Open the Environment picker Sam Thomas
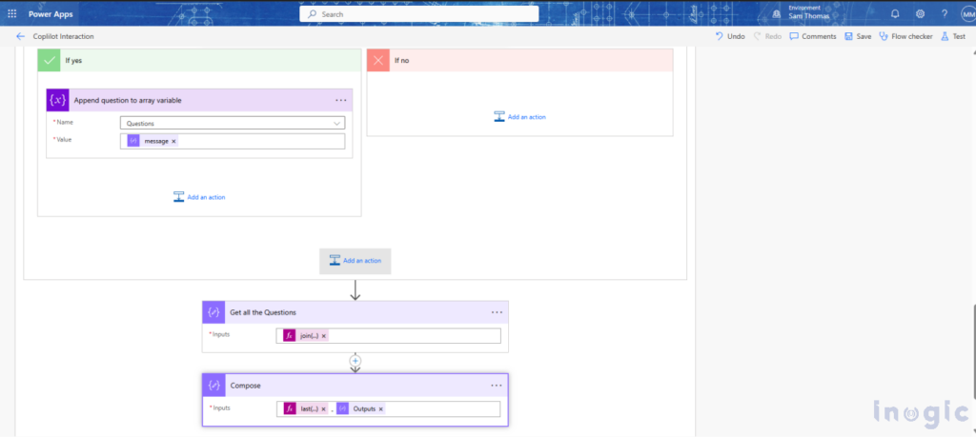 pos(802,13)
